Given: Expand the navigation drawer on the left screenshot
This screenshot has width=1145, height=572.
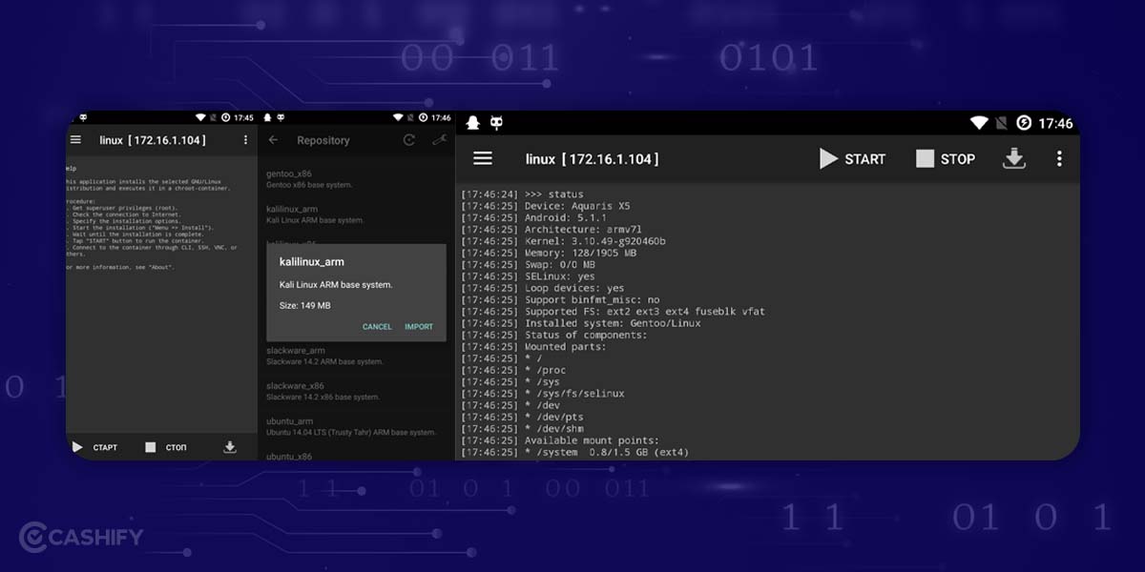Looking at the screenshot, I should coord(75,138).
